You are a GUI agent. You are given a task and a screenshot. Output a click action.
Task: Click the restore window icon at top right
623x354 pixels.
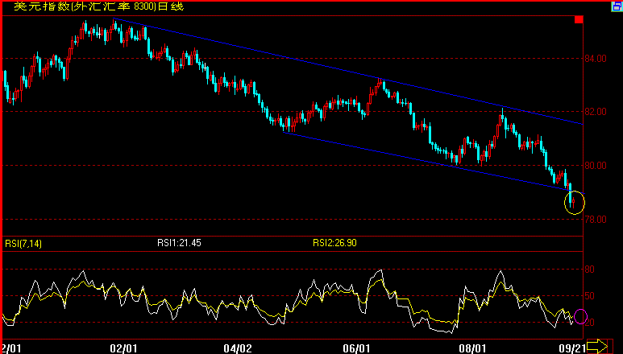[x=617, y=6]
